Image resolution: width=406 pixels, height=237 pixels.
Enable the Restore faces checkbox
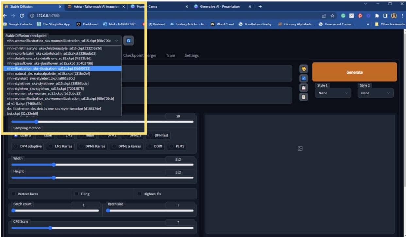14,194
